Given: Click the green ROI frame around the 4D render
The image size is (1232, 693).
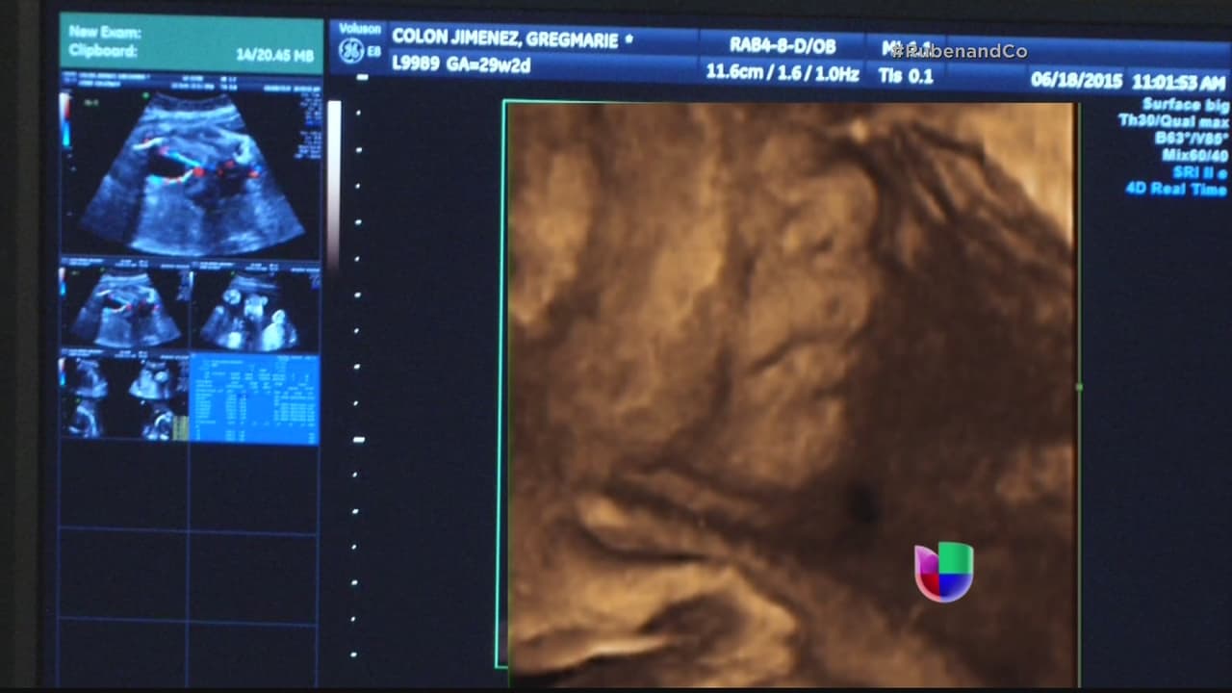Looking at the screenshot, I should 501,385.
